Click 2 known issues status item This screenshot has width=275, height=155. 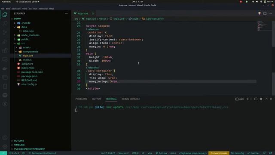point(219,153)
